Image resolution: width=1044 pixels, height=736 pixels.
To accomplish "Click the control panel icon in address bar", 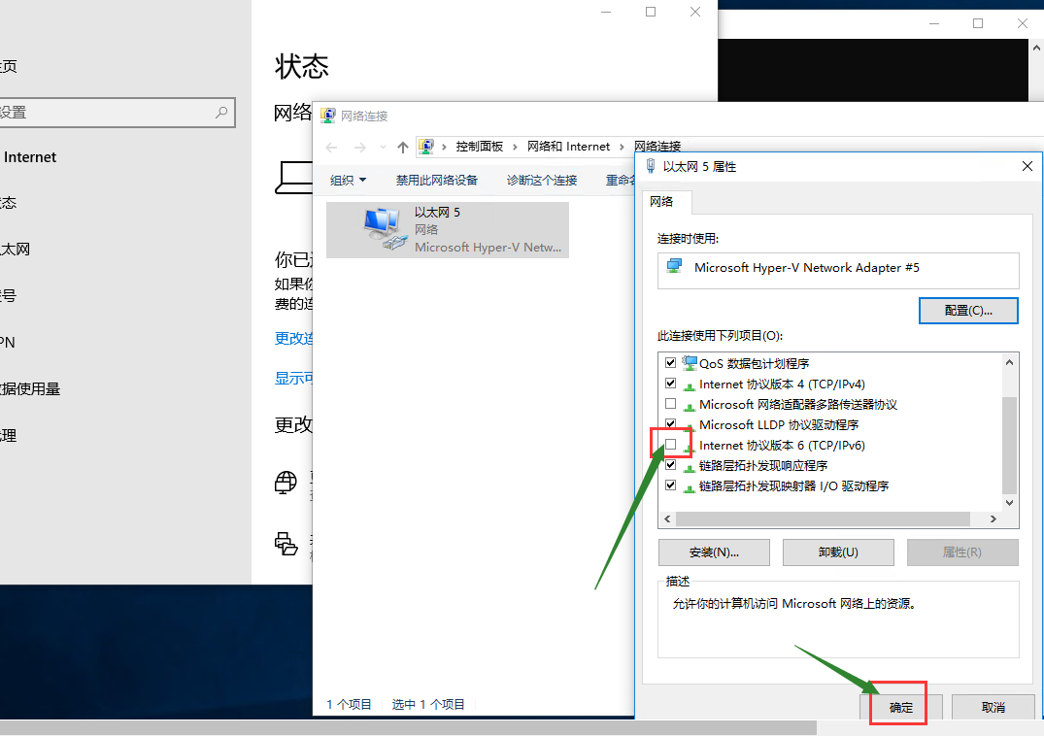I will point(426,147).
